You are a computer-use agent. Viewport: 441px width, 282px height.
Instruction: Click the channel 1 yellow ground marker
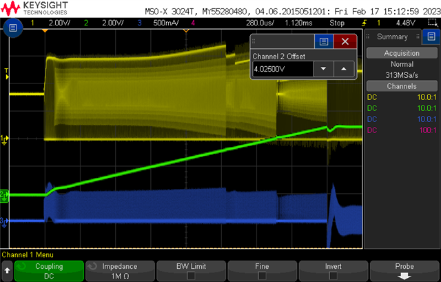pyautogui.click(x=5, y=139)
